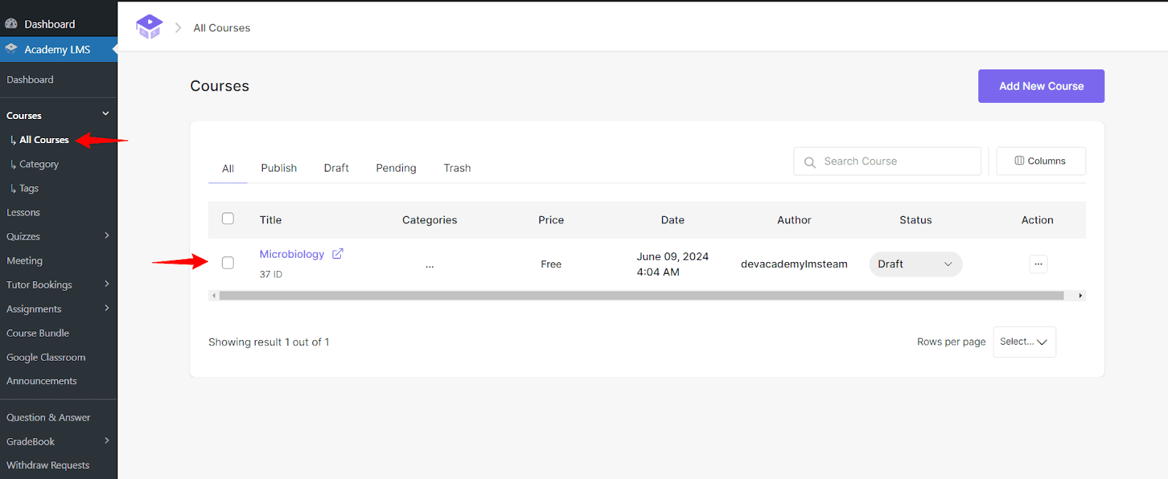Screen dimensions: 1168x479
Task: Open the Draft status dropdown
Action: pos(915,264)
